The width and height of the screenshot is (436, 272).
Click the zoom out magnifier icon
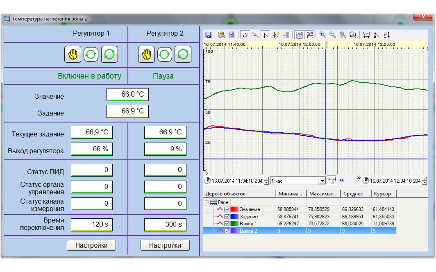point(332,35)
